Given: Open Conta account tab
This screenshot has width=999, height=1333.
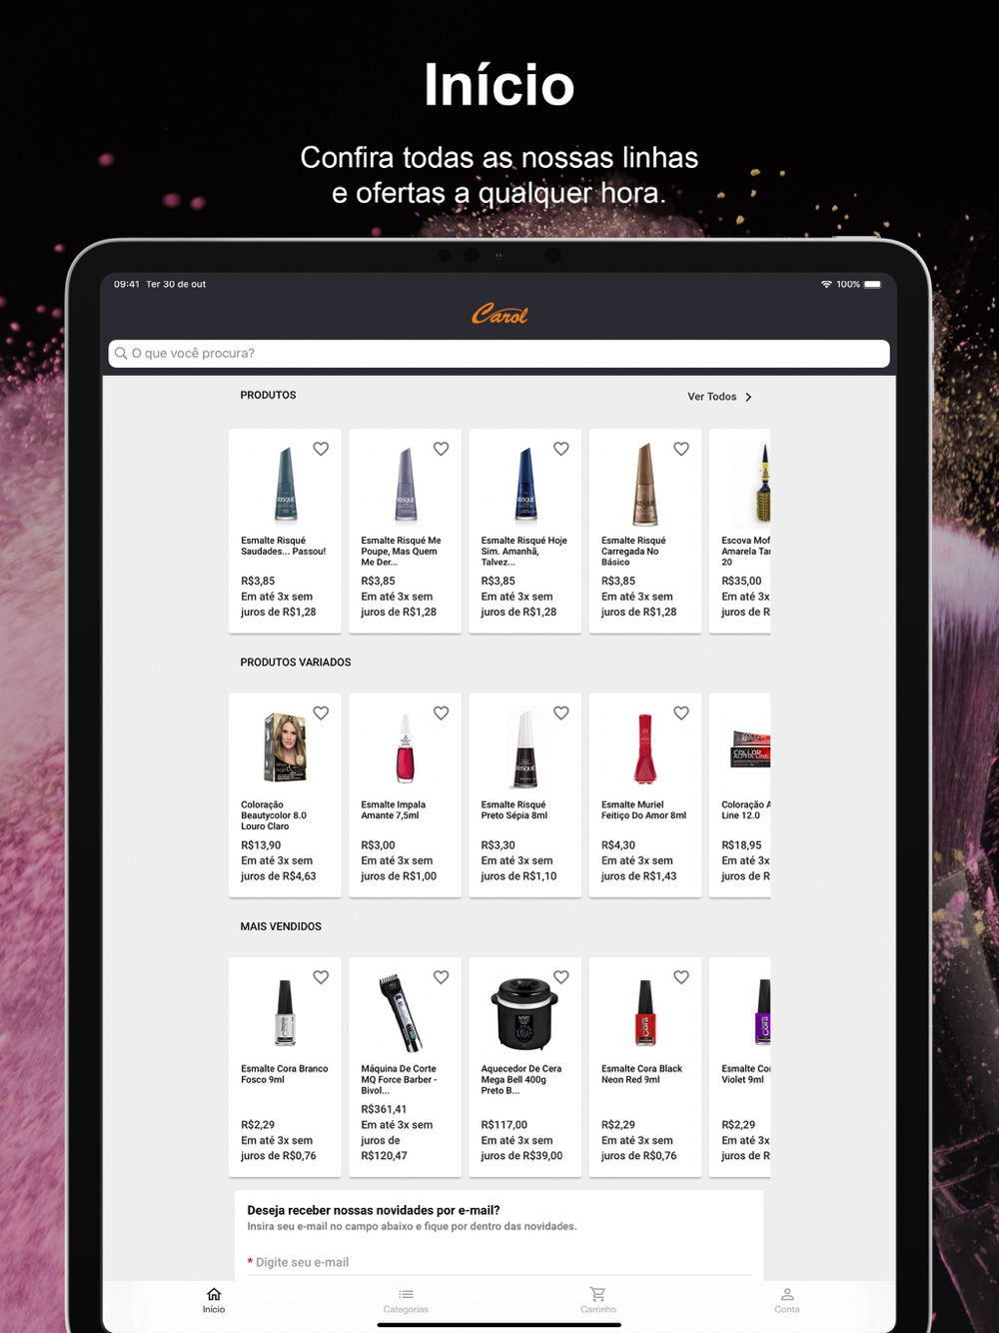Looking at the screenshot, I should (x=787, y=1300).
